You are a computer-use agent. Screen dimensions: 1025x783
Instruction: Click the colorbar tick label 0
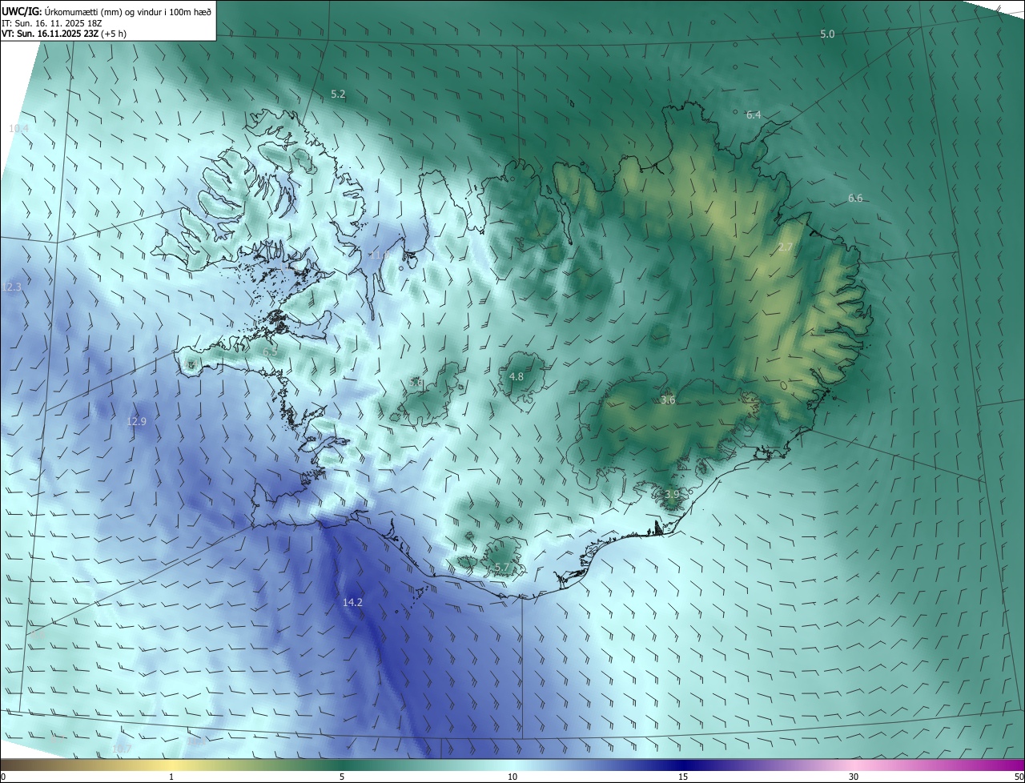coord(3,777)
